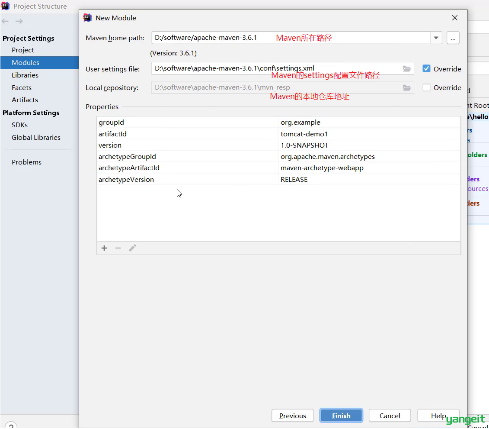489x429 pixels.
Task: Focus the Maven home path field
Action: (x=291, y=38)
